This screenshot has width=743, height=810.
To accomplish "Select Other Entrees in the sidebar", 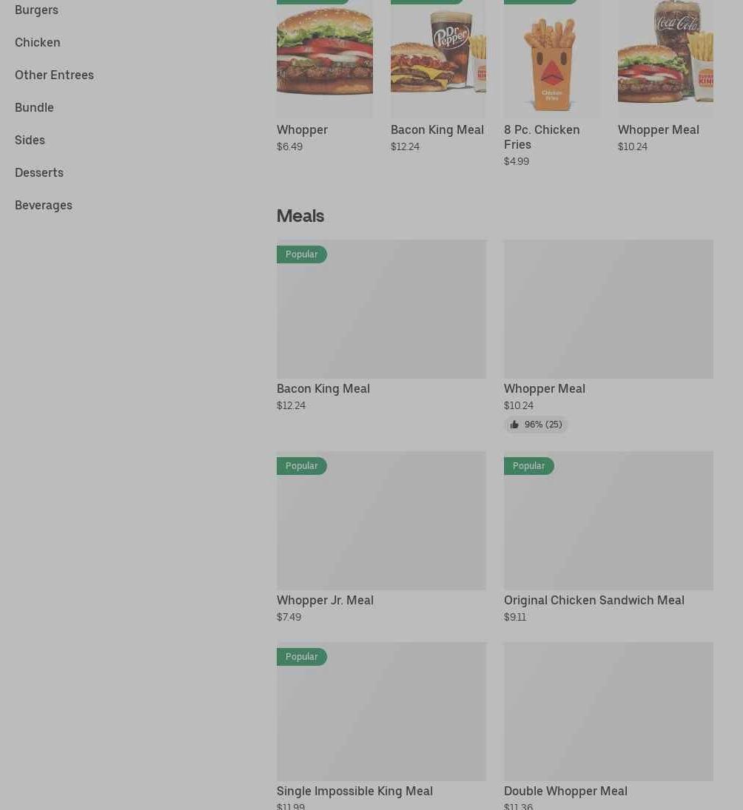I will (54, 75).
